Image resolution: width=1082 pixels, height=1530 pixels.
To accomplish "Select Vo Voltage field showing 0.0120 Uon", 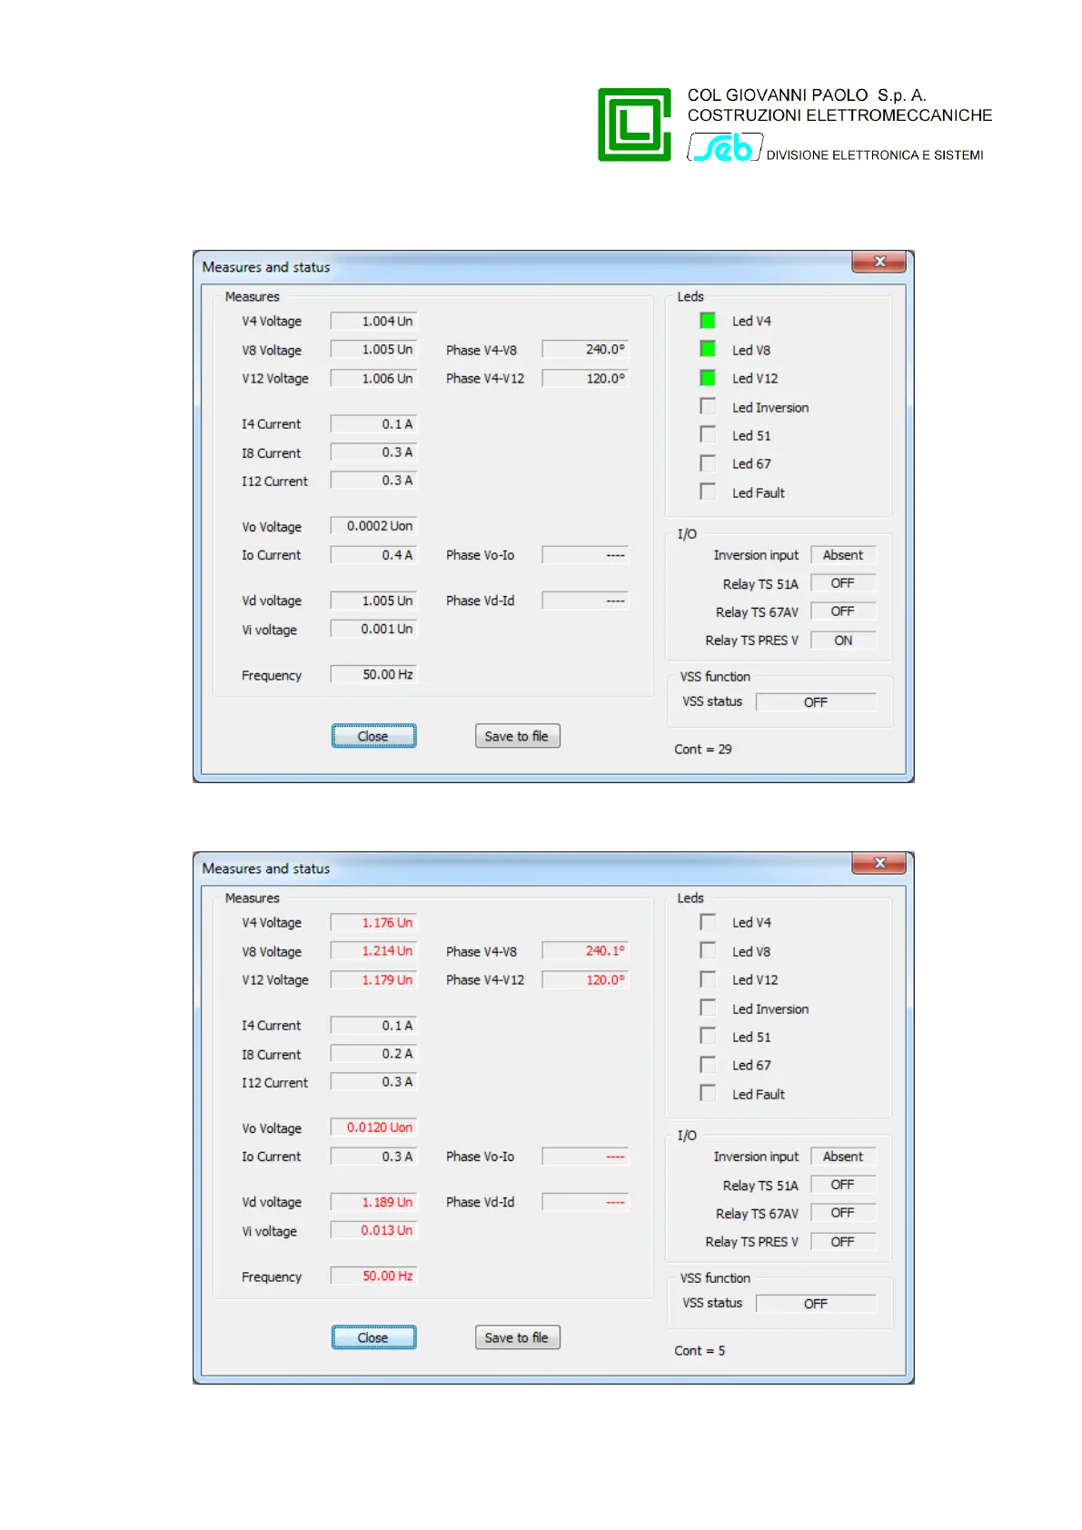I will pos(373,1127).
